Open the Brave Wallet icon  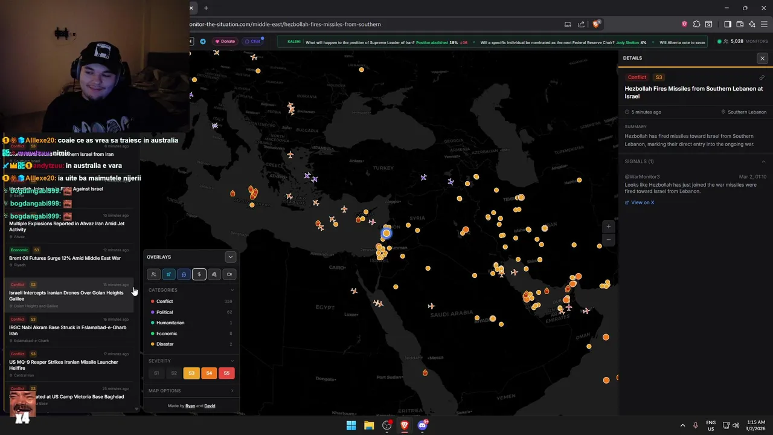[x=740, y=24]
